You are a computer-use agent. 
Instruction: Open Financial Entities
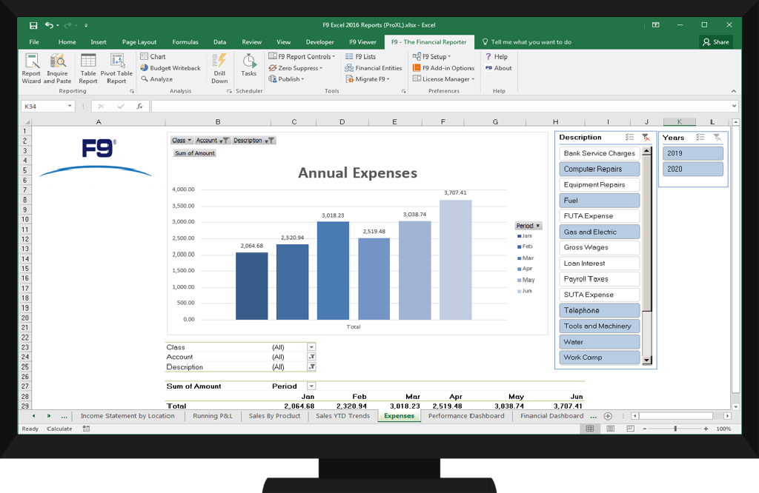click(x=374, y=68)
